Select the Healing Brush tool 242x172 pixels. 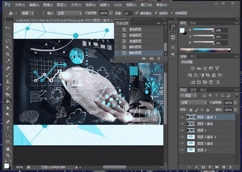point(8,68)
